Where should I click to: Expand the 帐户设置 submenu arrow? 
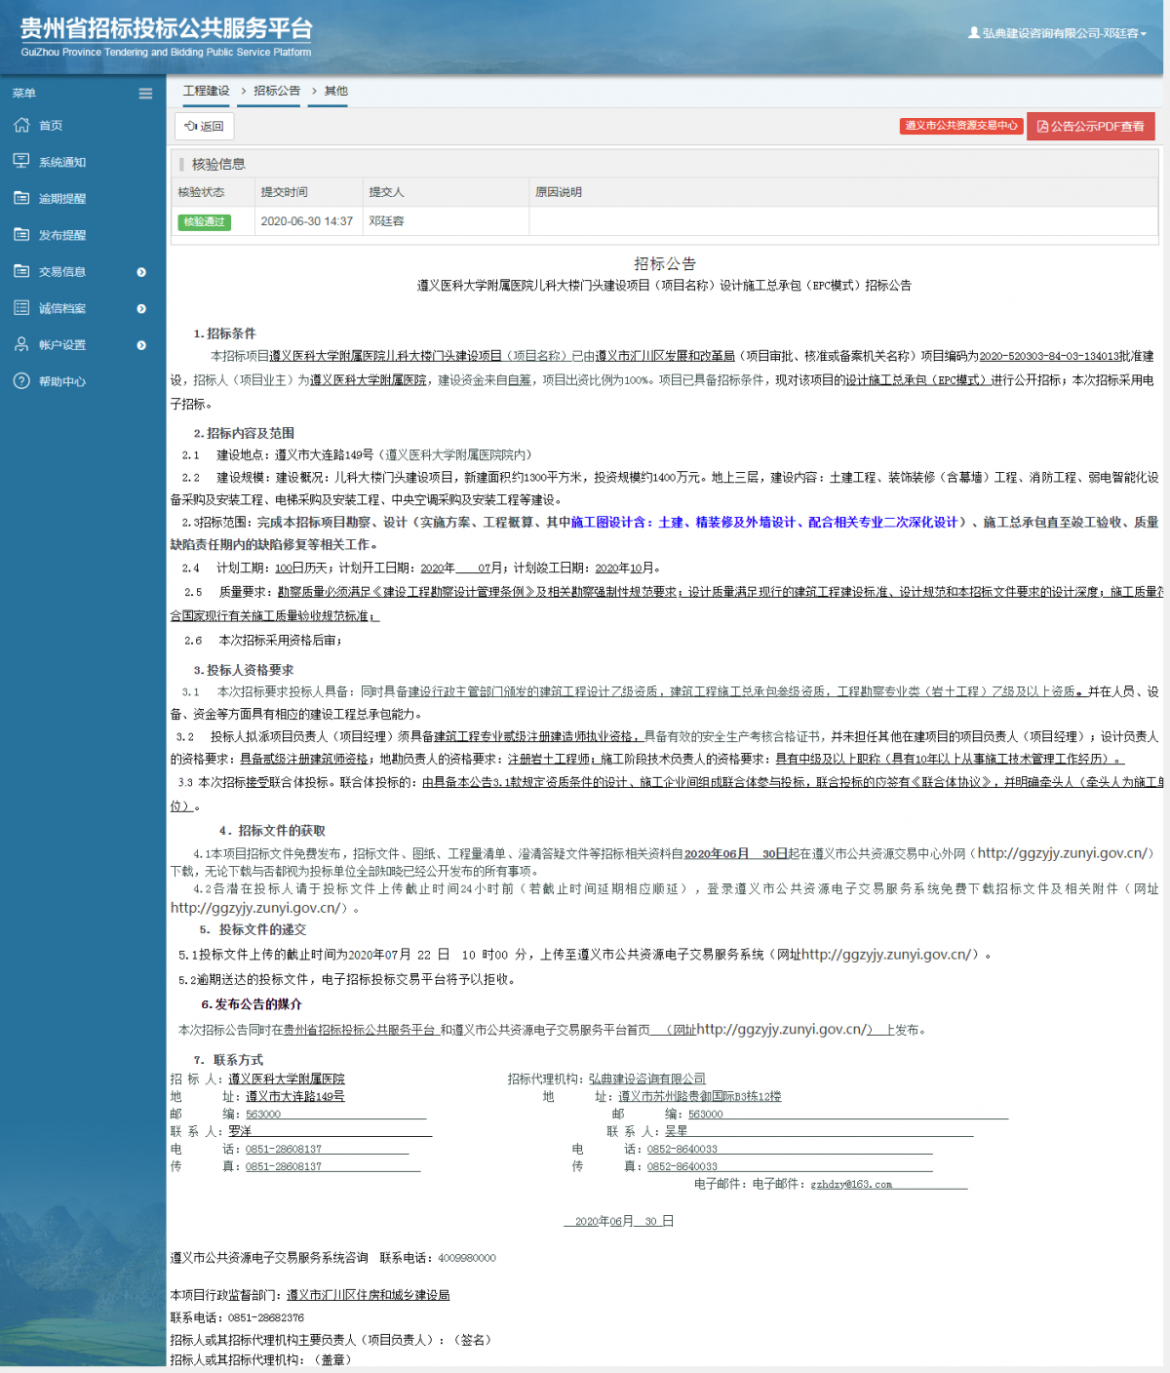tap(141, 345)
